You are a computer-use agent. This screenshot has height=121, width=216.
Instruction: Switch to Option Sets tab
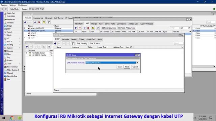[x=91, y=39]
